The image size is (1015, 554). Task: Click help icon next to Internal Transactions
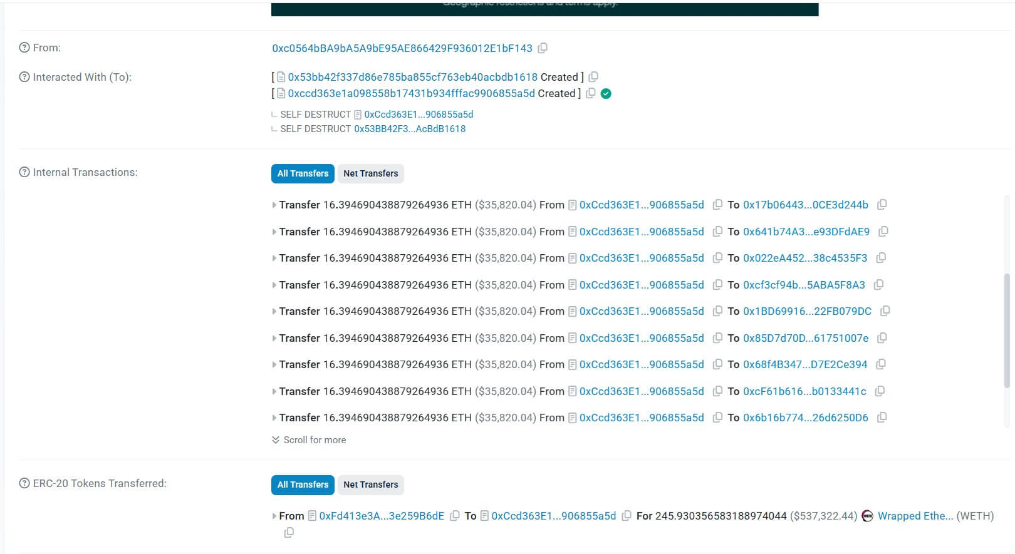click(x=24, y=172)
